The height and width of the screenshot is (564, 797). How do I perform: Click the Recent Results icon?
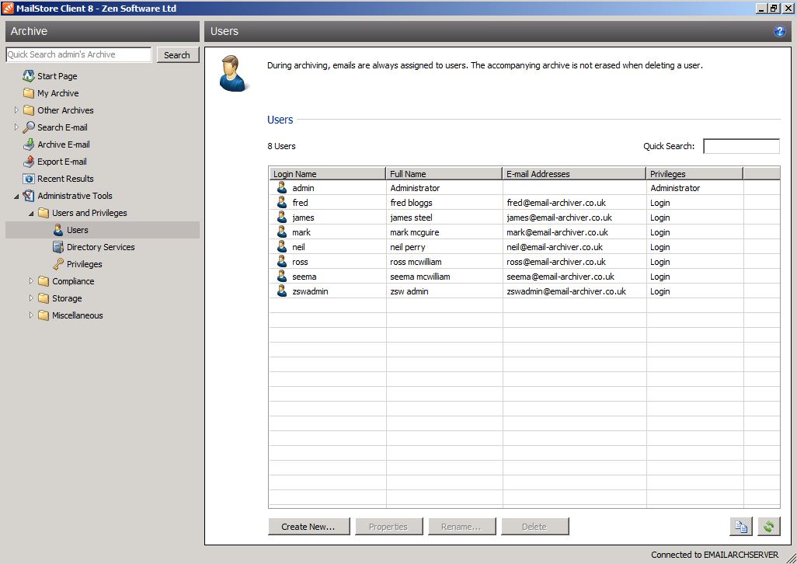(29, 179)
